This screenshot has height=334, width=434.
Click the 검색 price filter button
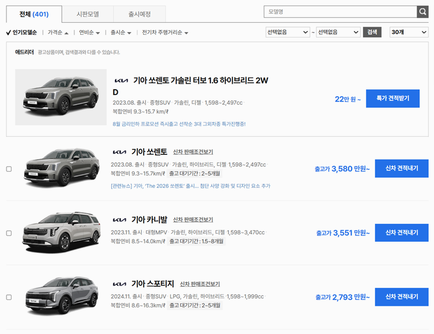pos(372,32)
